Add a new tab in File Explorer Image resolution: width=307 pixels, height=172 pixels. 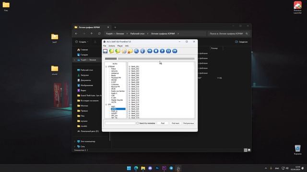115,27
